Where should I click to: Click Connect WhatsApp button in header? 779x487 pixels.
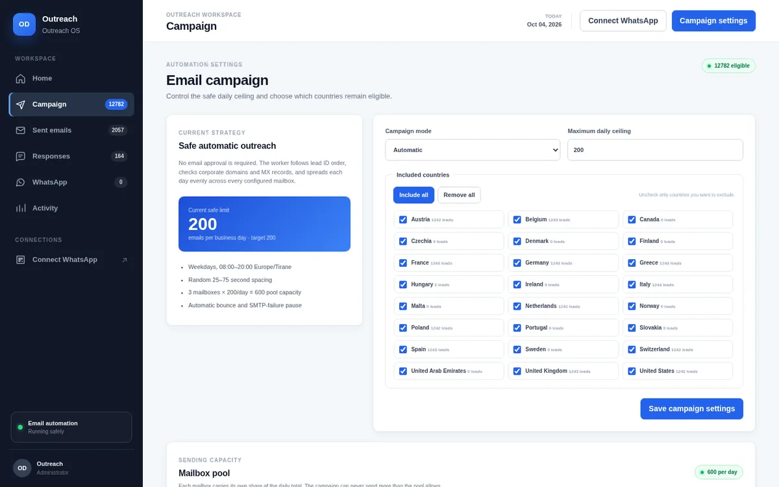coord(623,21)
